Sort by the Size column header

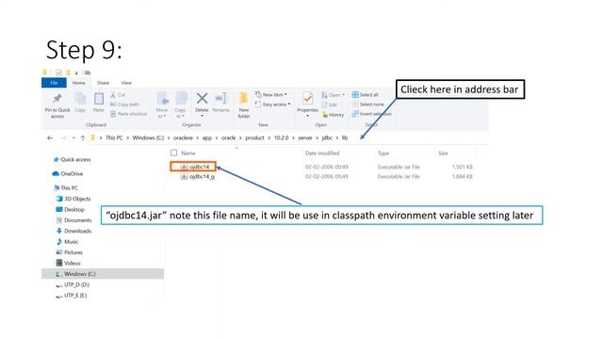[443, 153]
